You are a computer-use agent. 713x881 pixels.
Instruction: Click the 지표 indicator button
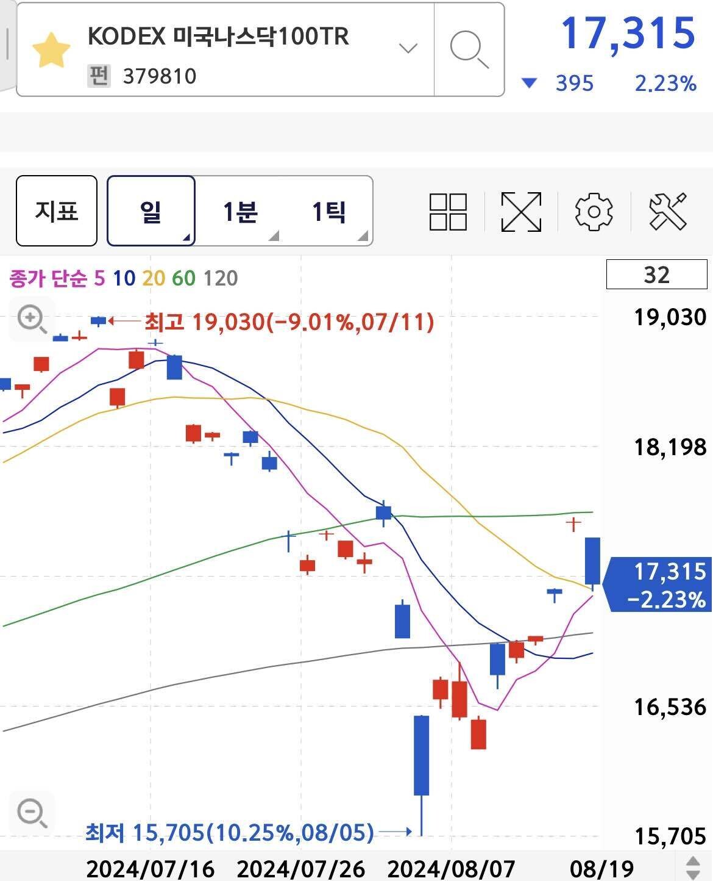coord(57,212)
